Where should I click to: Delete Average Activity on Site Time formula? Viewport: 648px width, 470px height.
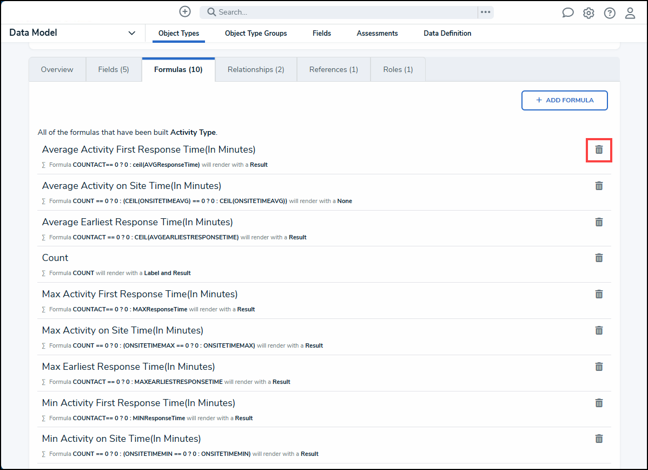click(599, 186)
